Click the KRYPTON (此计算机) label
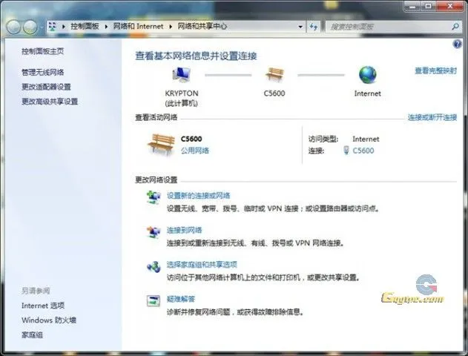Image resolution: width=468 pixels, height=356 pixels. (x=182, y=99)
